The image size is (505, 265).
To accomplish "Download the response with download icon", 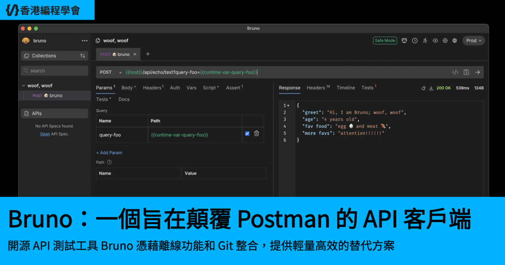I will pyautogui.click(x=431, y=88).
